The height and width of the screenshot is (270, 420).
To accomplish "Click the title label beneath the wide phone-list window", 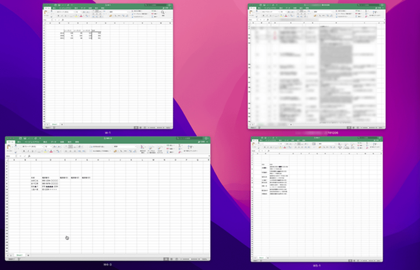I will click(107, 264).
